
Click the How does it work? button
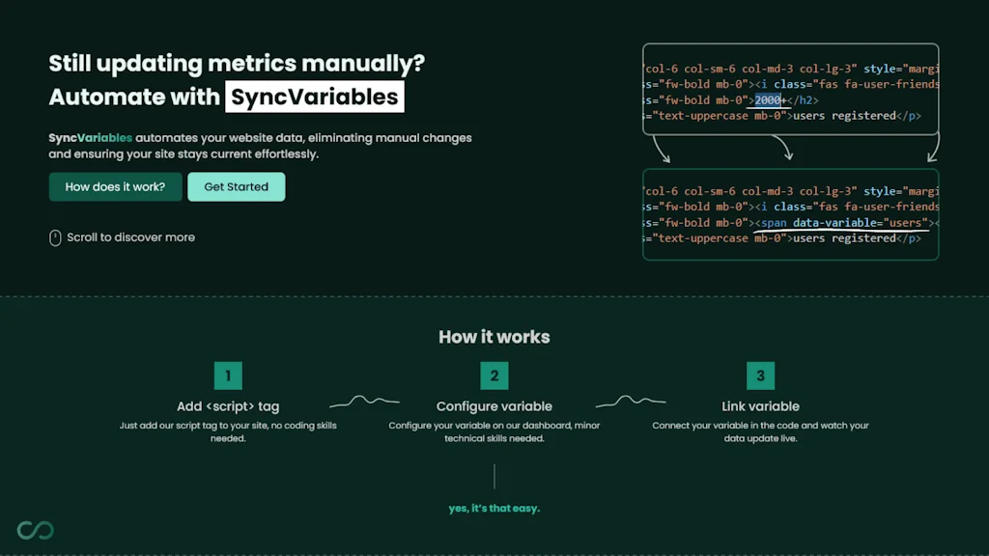[115, 186]
